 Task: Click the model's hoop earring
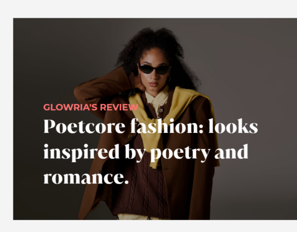[168, 79]
